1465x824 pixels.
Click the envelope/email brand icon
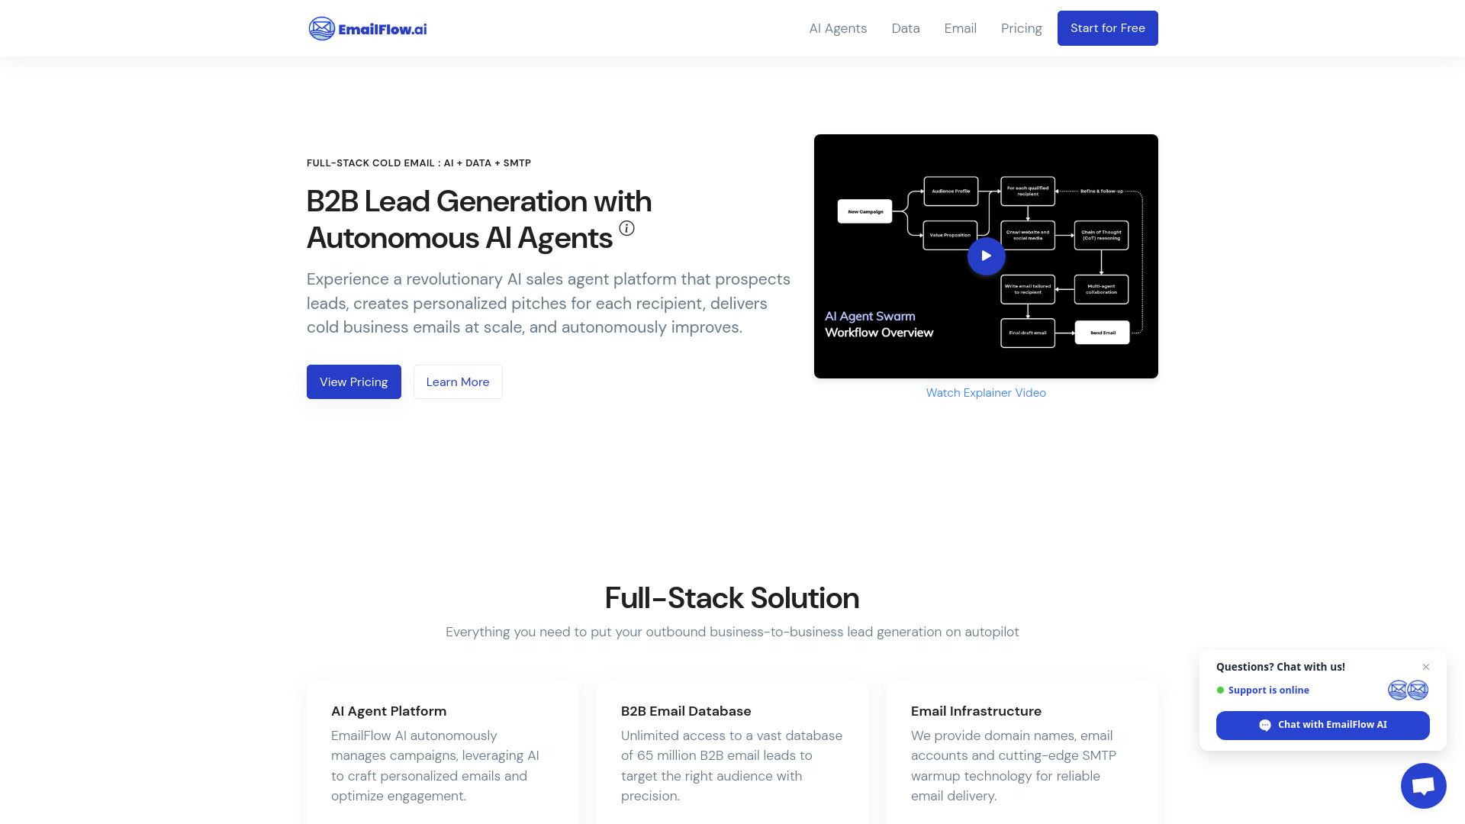click(321, 27)
